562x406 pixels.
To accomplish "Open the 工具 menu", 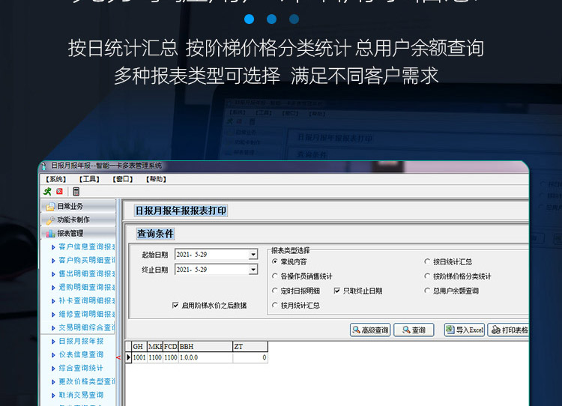I will coord(89,179).
